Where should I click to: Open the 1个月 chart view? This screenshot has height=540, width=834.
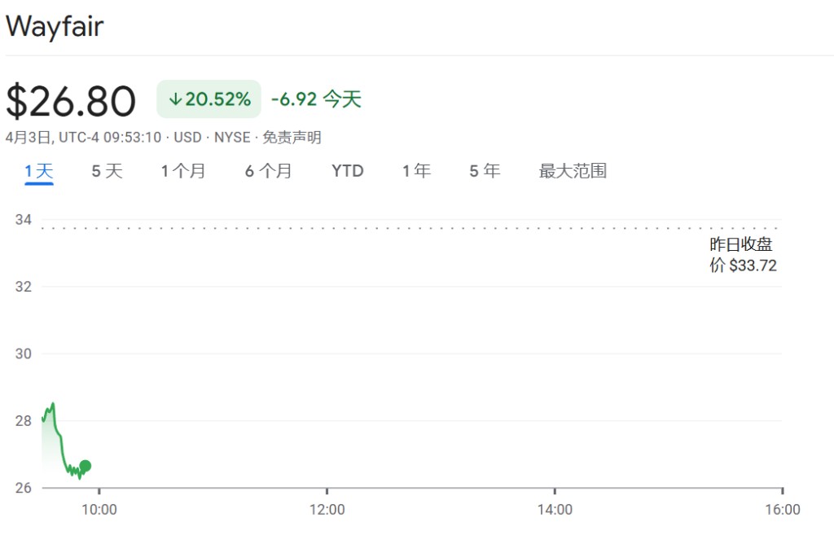click(183, 171)
